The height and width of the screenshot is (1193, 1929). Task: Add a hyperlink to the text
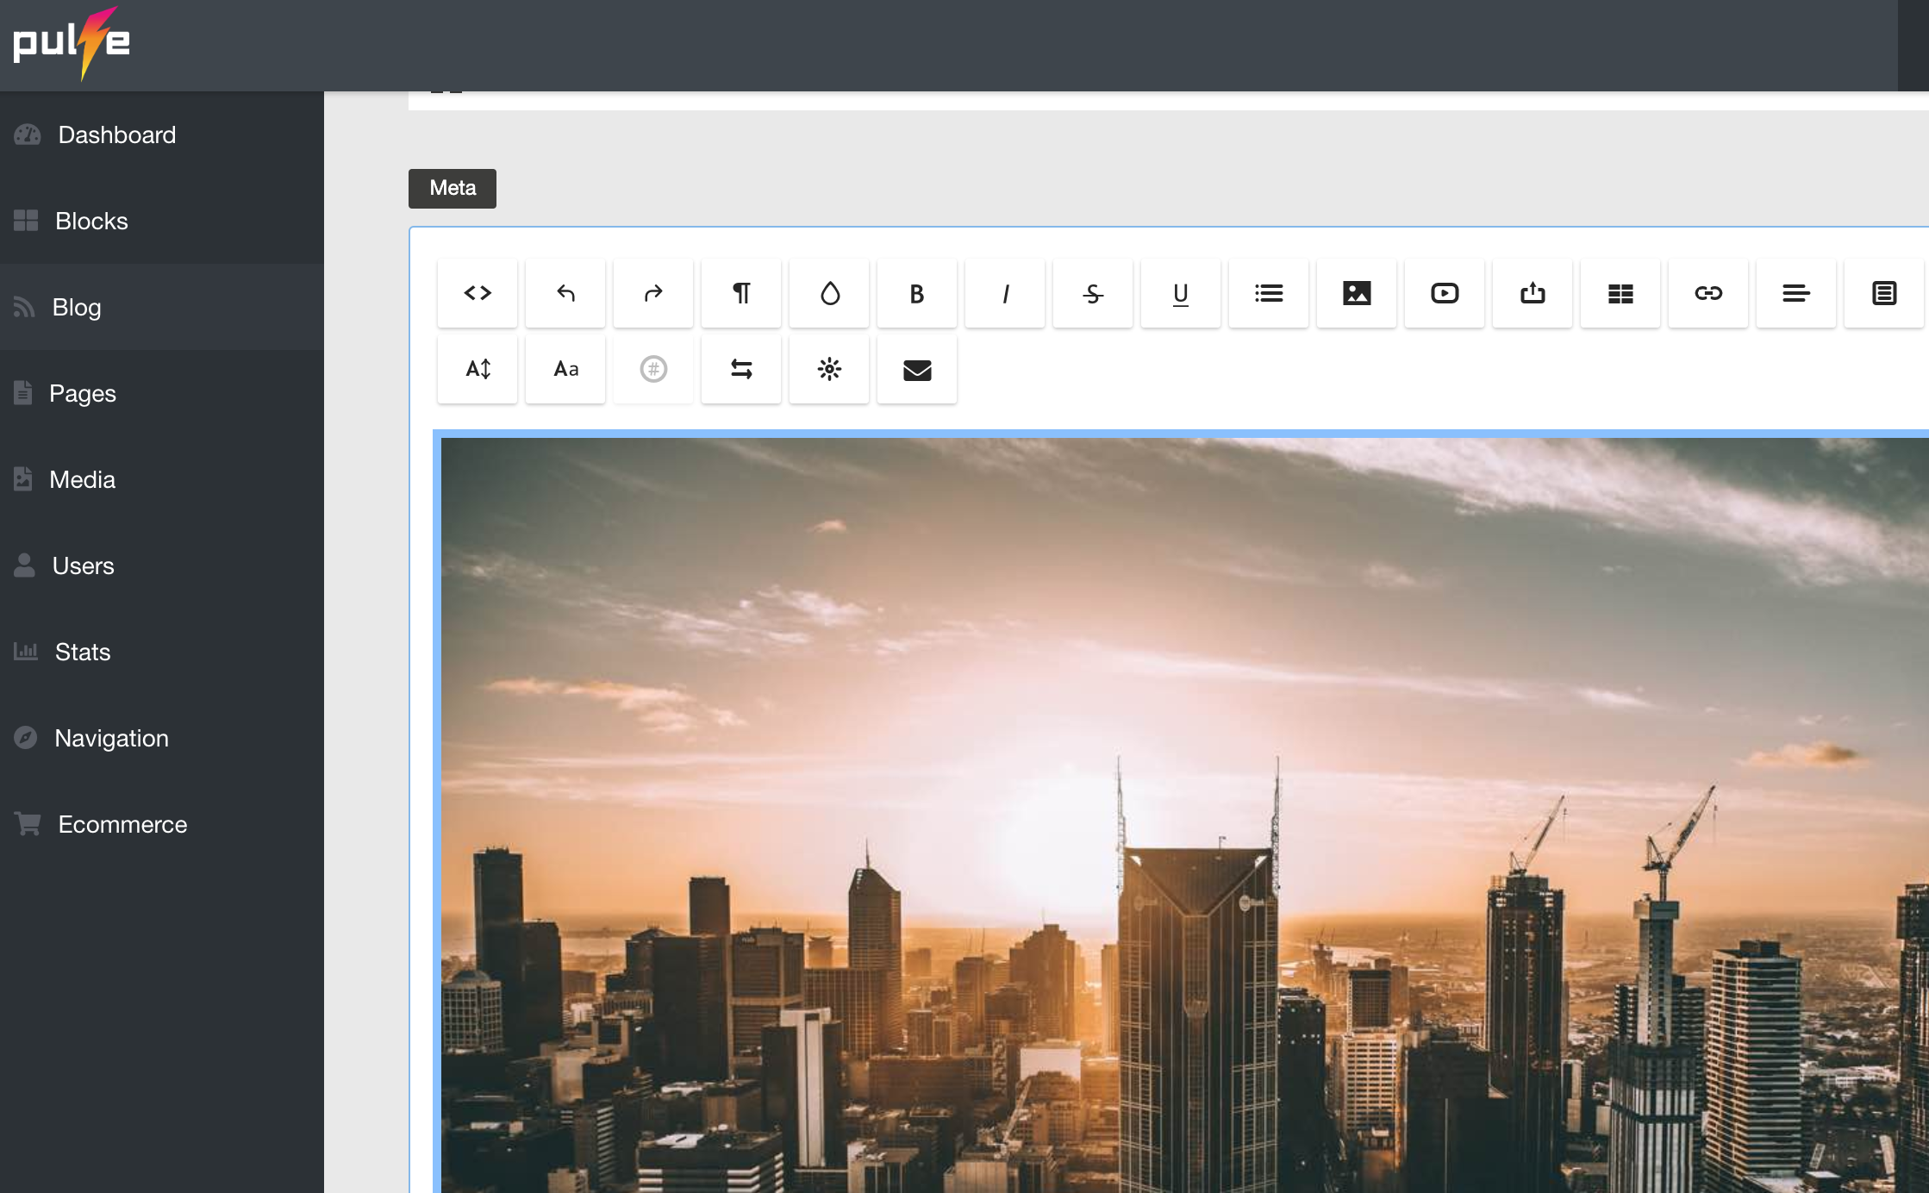(1707, 293)
